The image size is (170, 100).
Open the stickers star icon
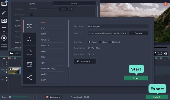click(4, 38)
